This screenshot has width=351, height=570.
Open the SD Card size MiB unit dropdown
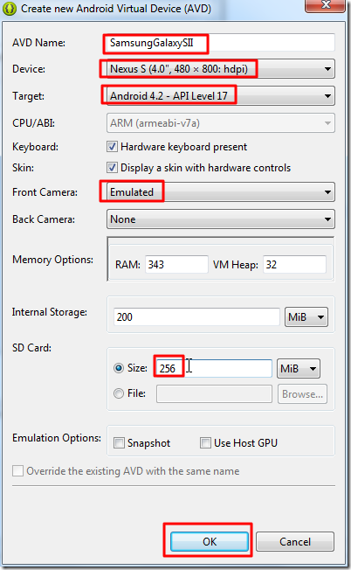(x=299, y=369)
